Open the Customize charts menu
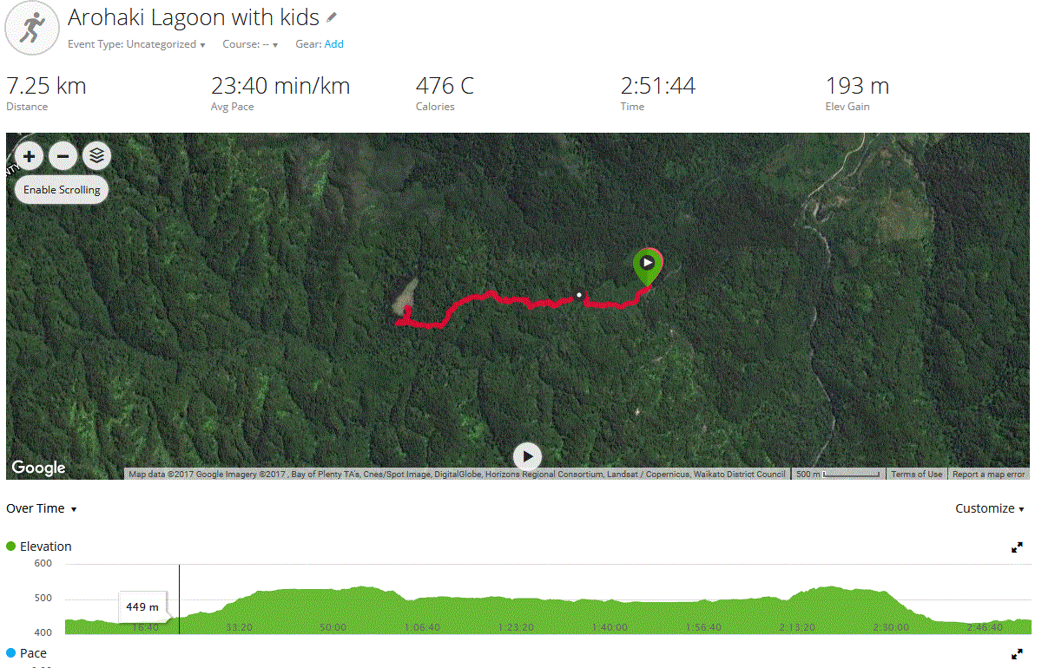The height and width of the screenshot is (668, 1055). pos(990,509)
